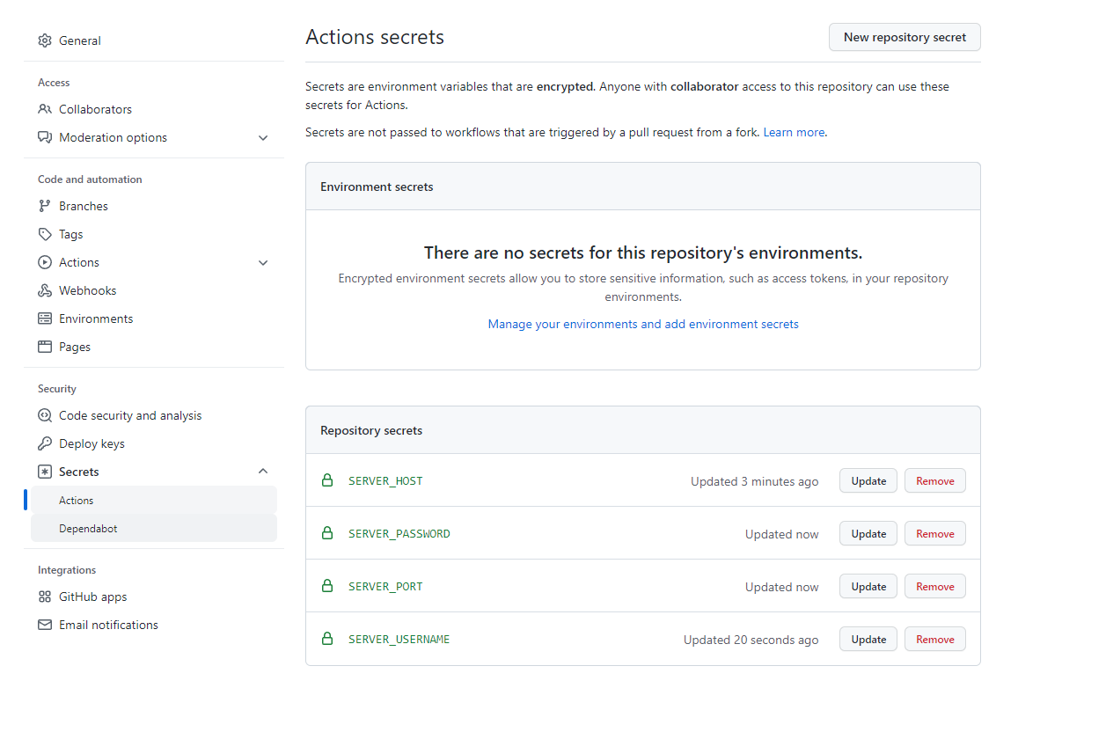Click the Email notifications envelope icon

(x=45, y=625)
